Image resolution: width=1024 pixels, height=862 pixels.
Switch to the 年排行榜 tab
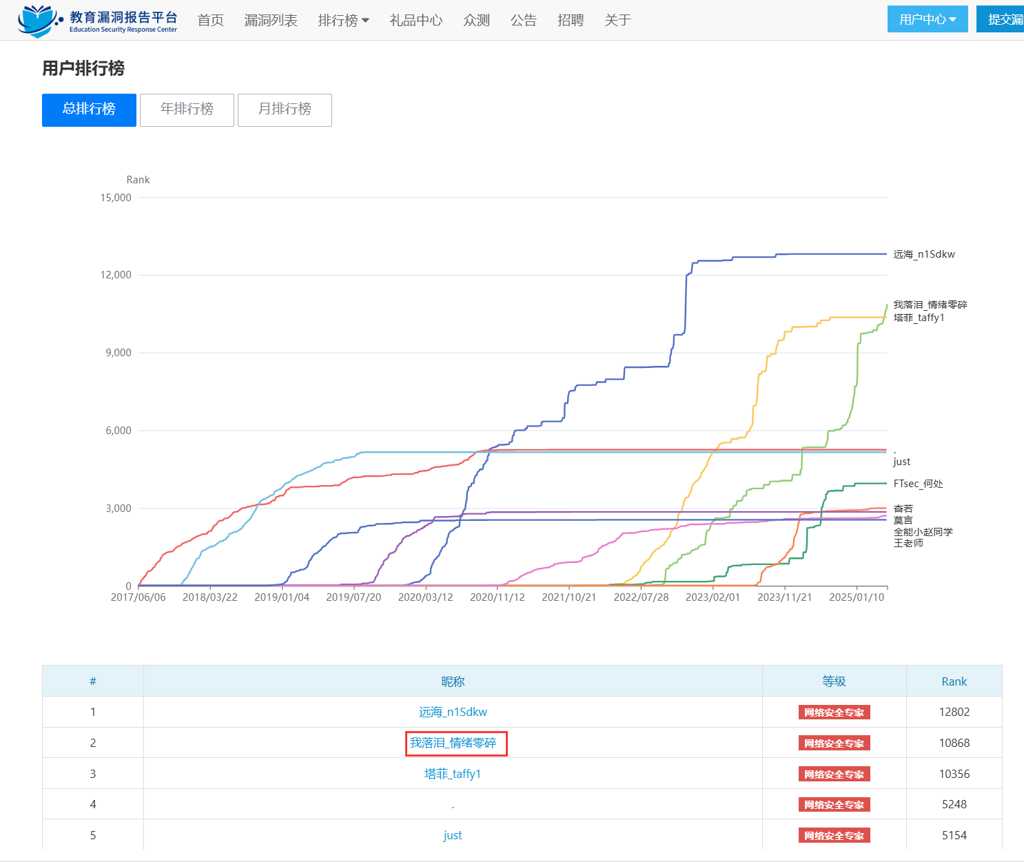(x=187, y=110)
